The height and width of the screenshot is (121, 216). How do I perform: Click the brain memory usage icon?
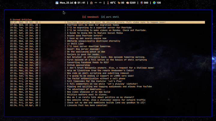click(127, 3)
